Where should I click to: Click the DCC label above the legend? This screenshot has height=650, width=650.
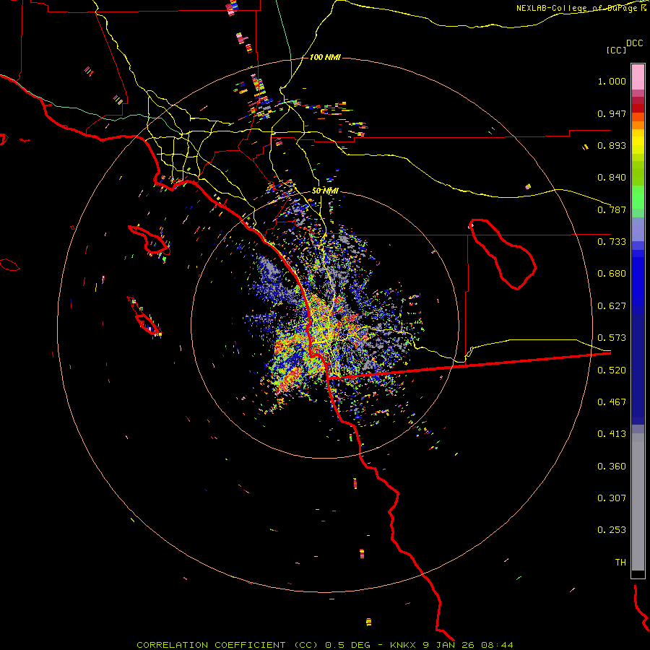pyautogui.click(x=635, y=43)
